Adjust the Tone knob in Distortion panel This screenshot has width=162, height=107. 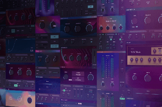click(135, 21)
